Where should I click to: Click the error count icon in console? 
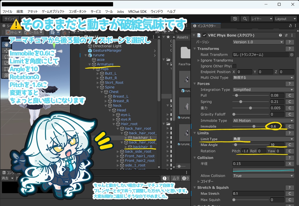coord(185,178)
